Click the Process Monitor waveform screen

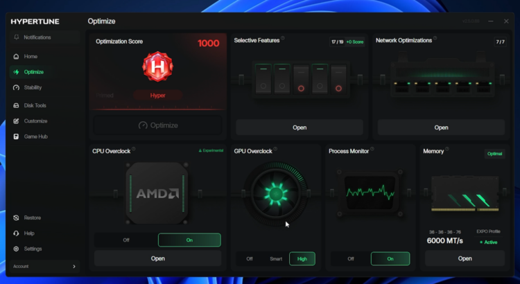(x=370, y=193)
